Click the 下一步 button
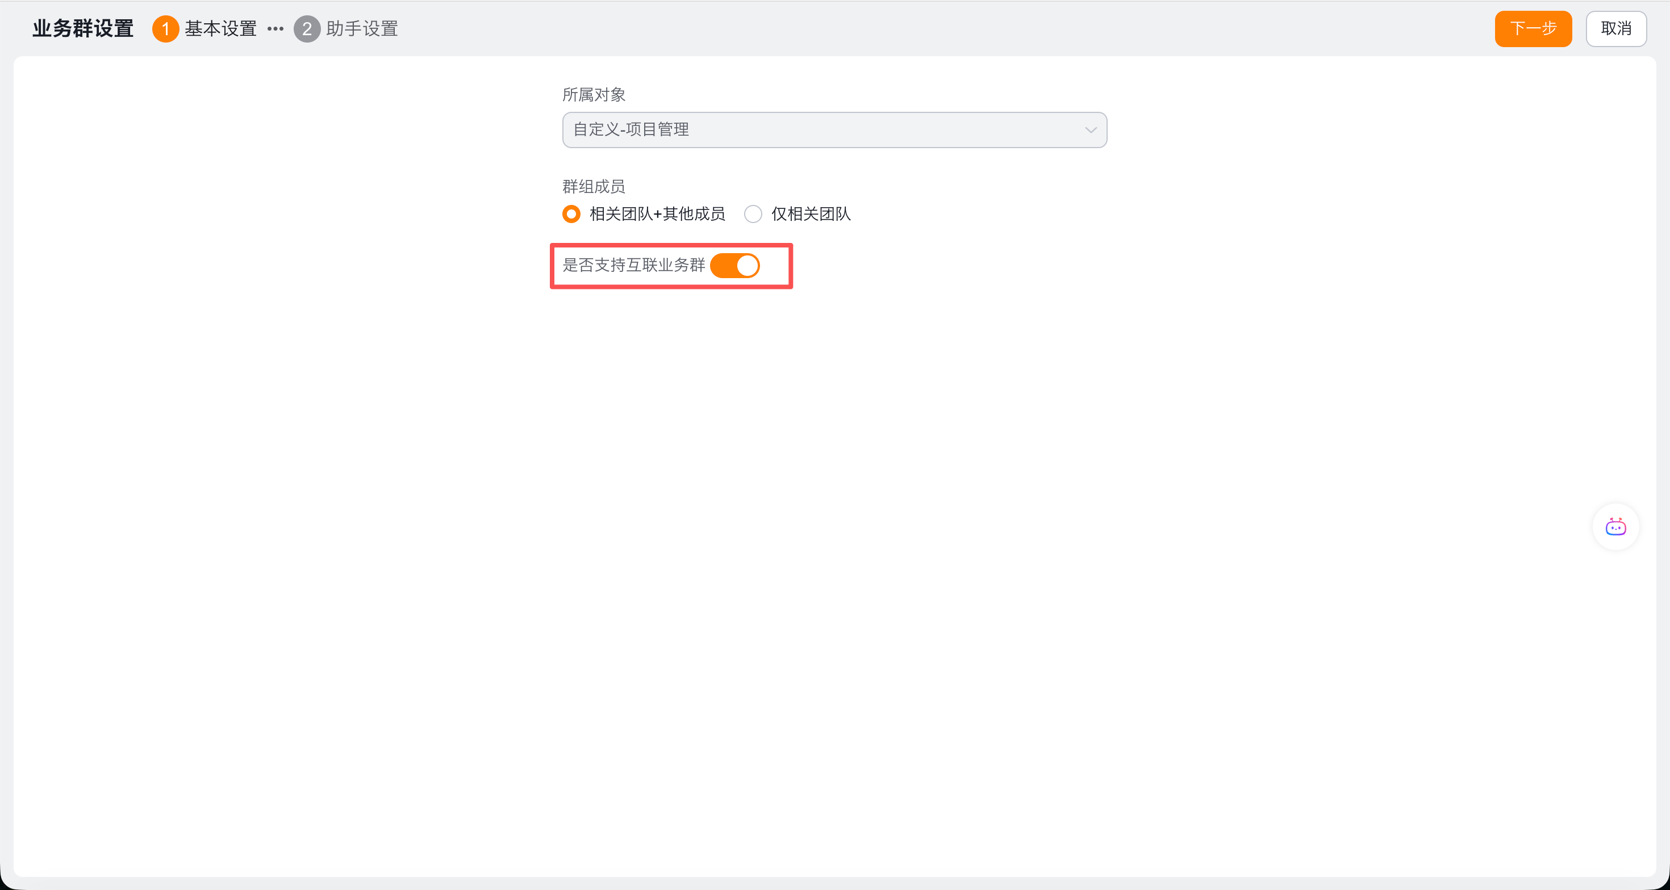The height and width of the screenshot is (890, 1670). click(x=1533, y=29)
